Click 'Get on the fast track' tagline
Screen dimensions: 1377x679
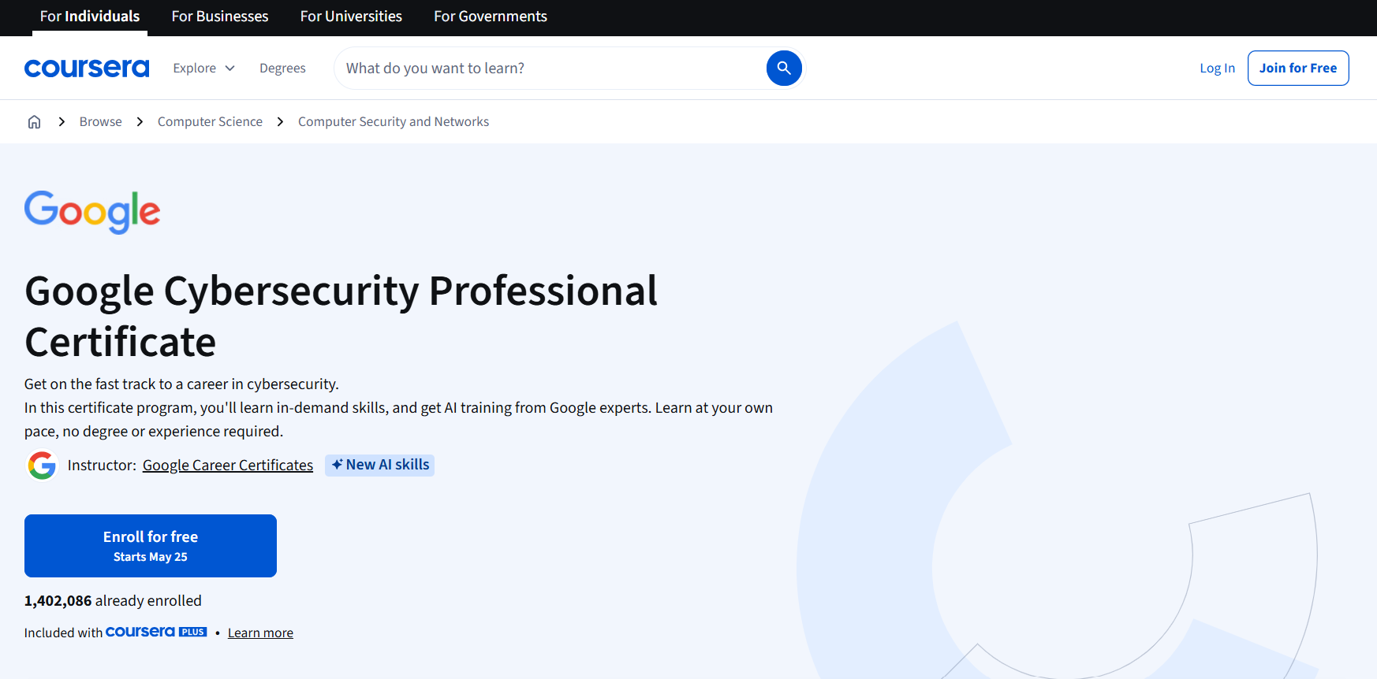click(181, 384)
